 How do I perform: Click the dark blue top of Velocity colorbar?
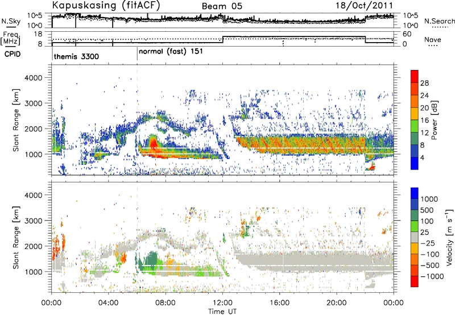[415, 193]
